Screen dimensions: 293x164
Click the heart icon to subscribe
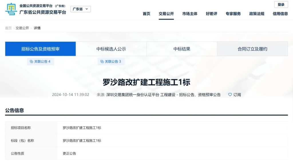point(230,95)
